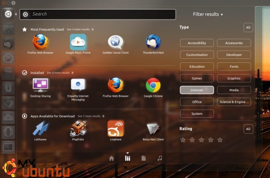This screenshot has width=270, height=178.
Task: Open Empathy Internet Messaging
Action: click(x=78, y=86)
